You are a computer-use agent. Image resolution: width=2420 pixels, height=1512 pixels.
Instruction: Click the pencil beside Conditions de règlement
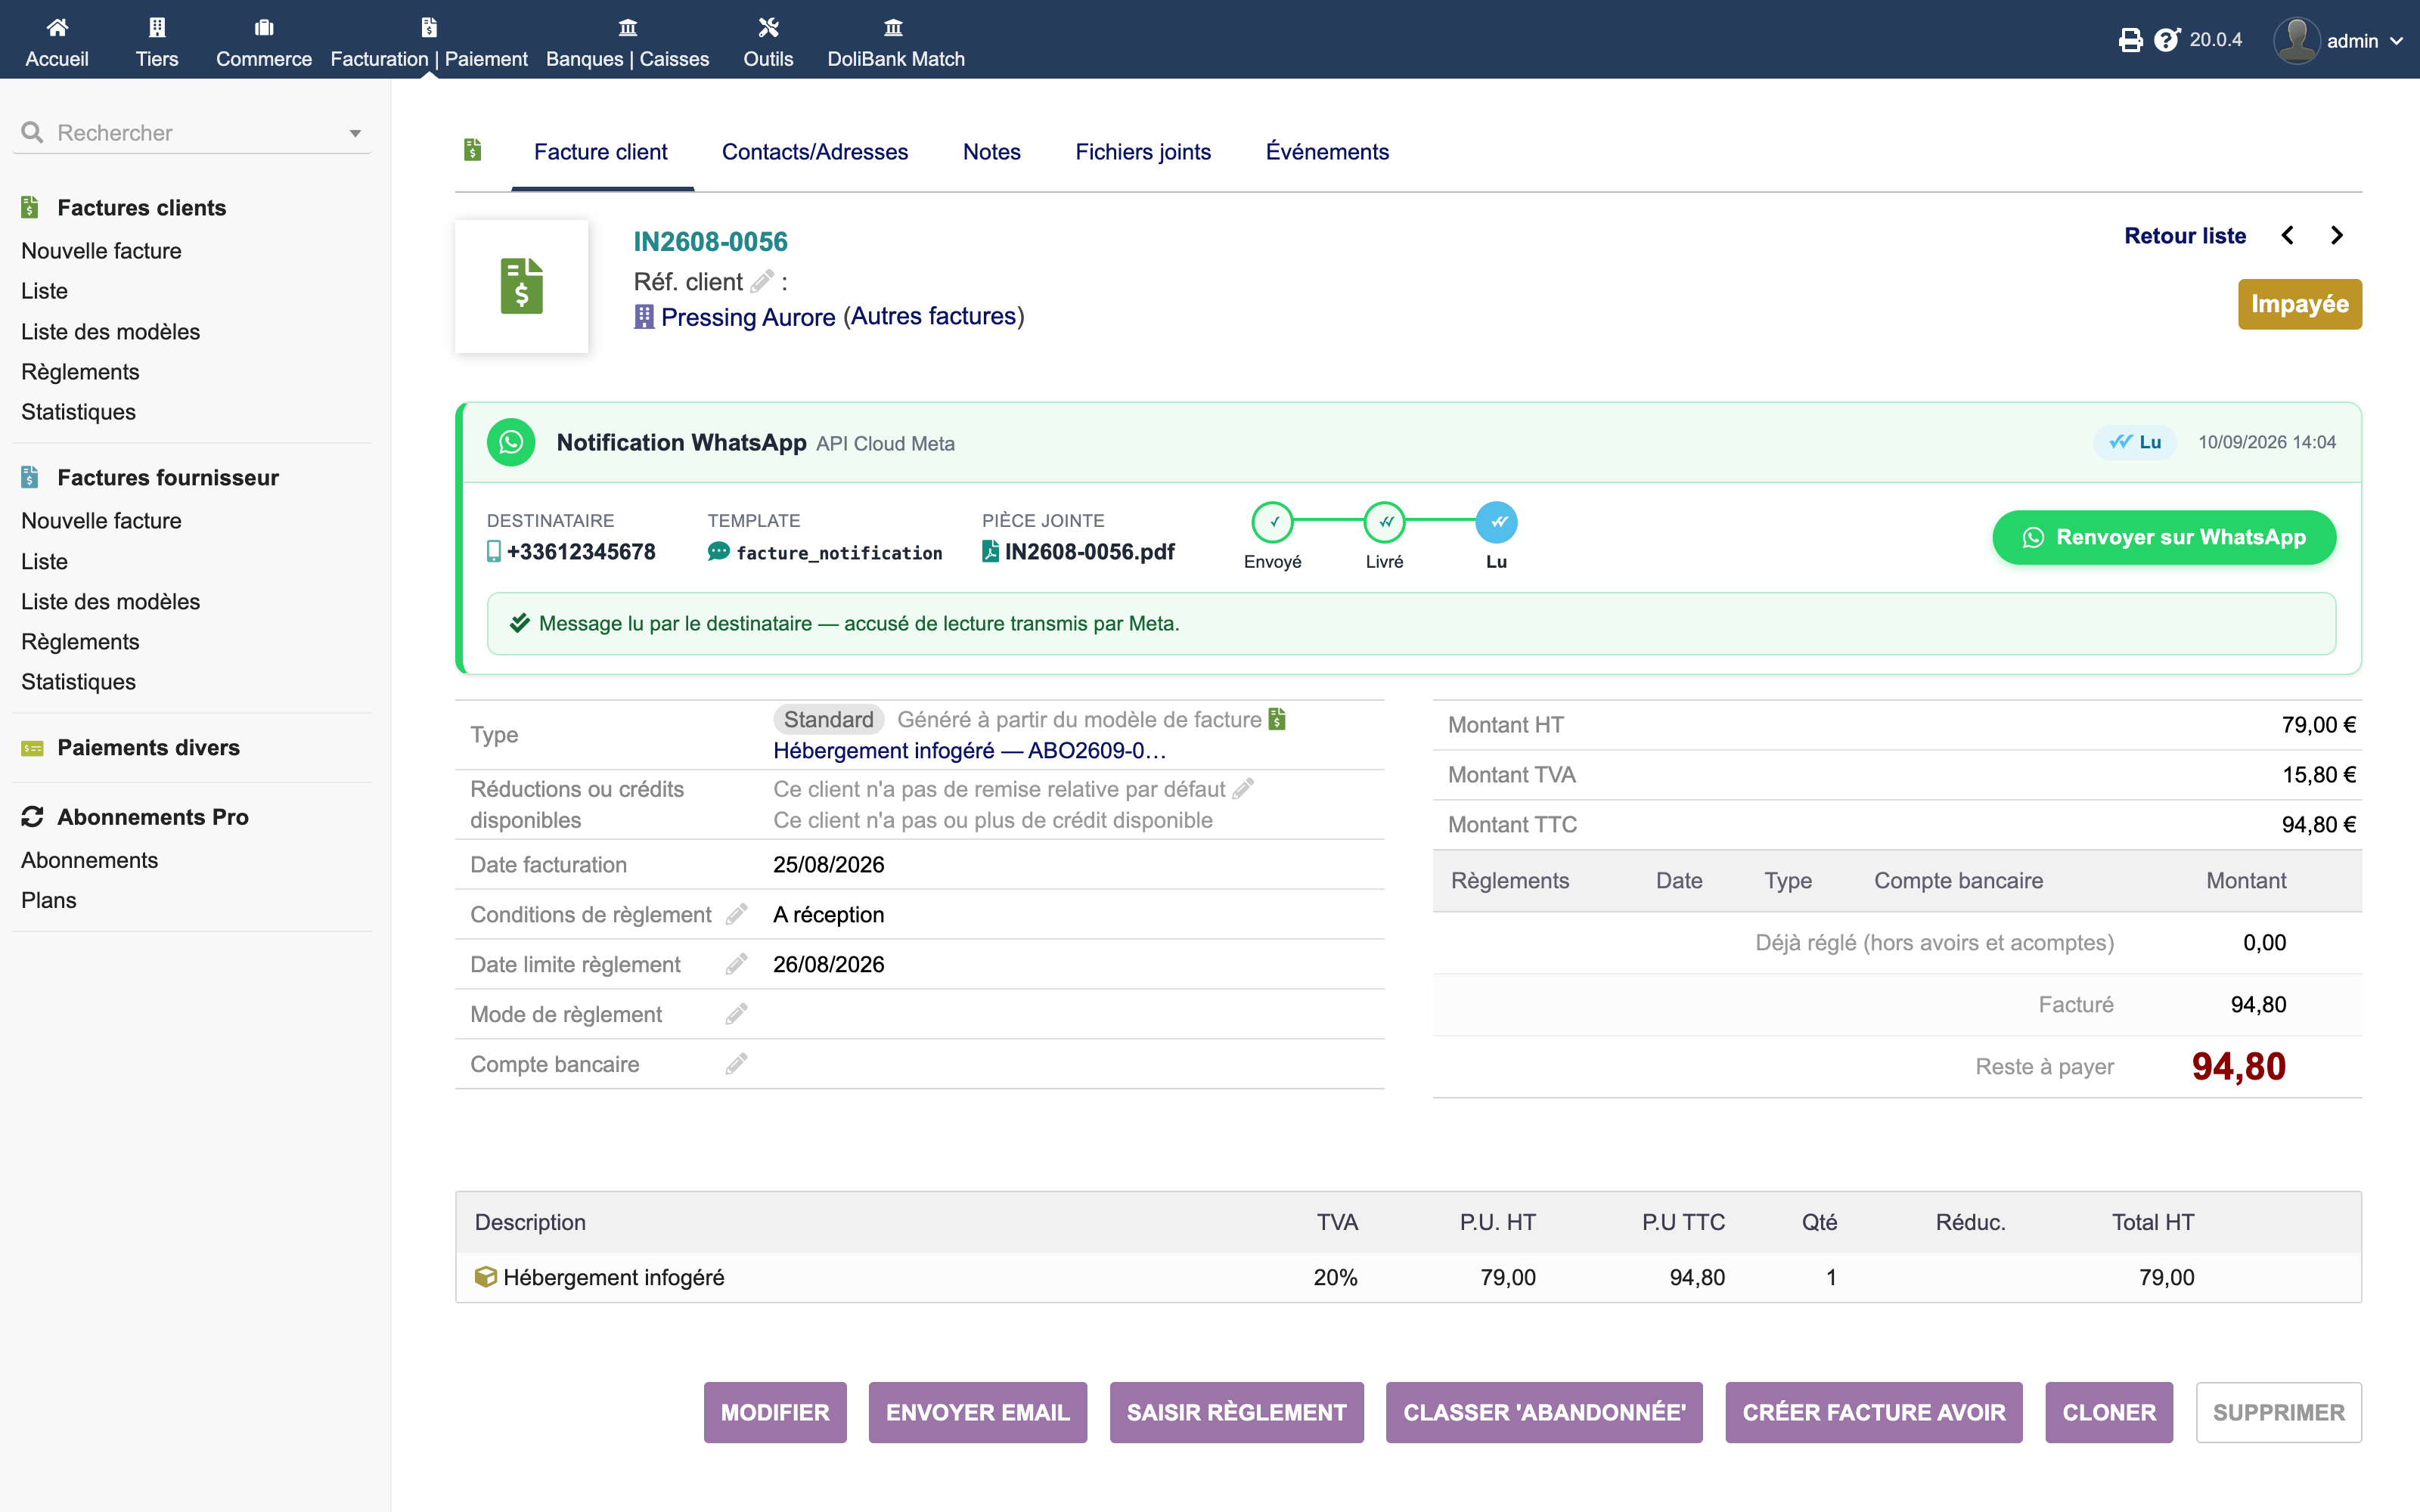[x=737, y=914]
